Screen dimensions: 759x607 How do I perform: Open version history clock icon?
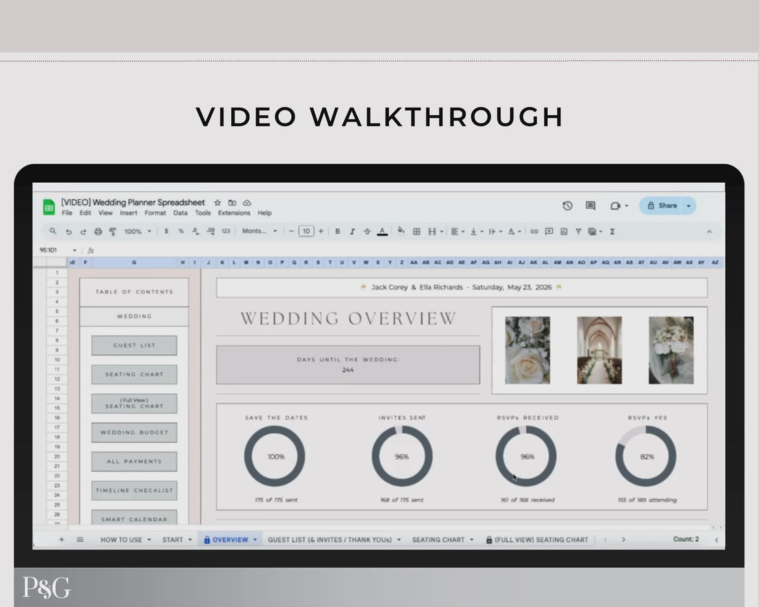[567, 206]
